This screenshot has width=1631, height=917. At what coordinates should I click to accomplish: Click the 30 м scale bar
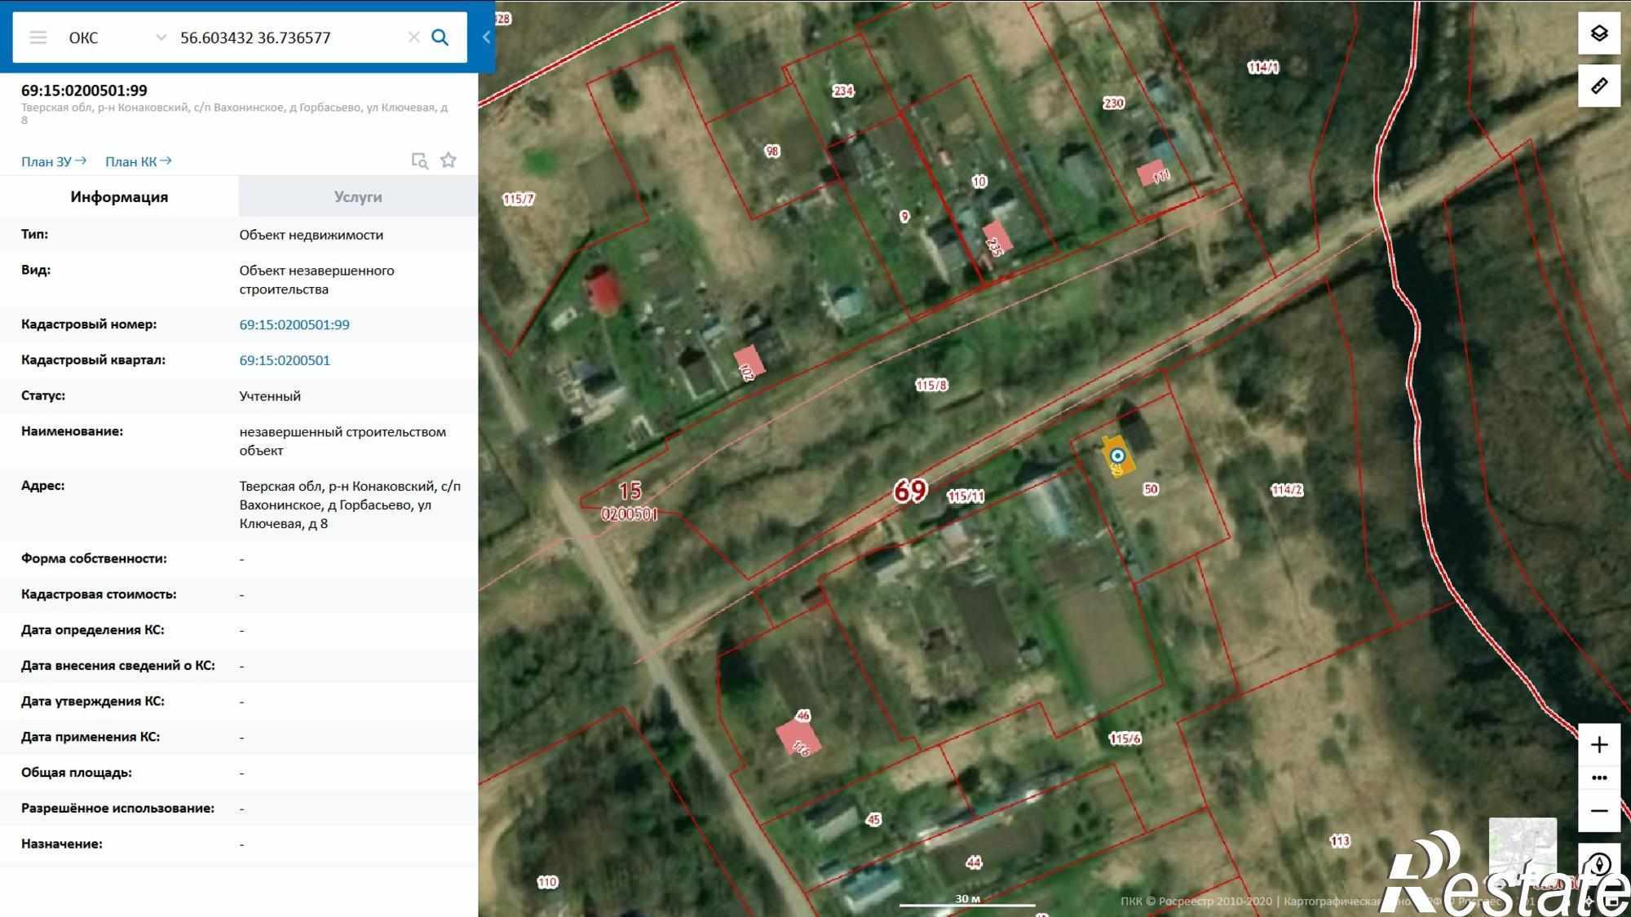967,900
